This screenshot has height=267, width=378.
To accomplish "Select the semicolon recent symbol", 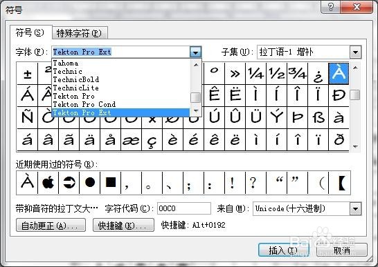I will pos(194,183).
